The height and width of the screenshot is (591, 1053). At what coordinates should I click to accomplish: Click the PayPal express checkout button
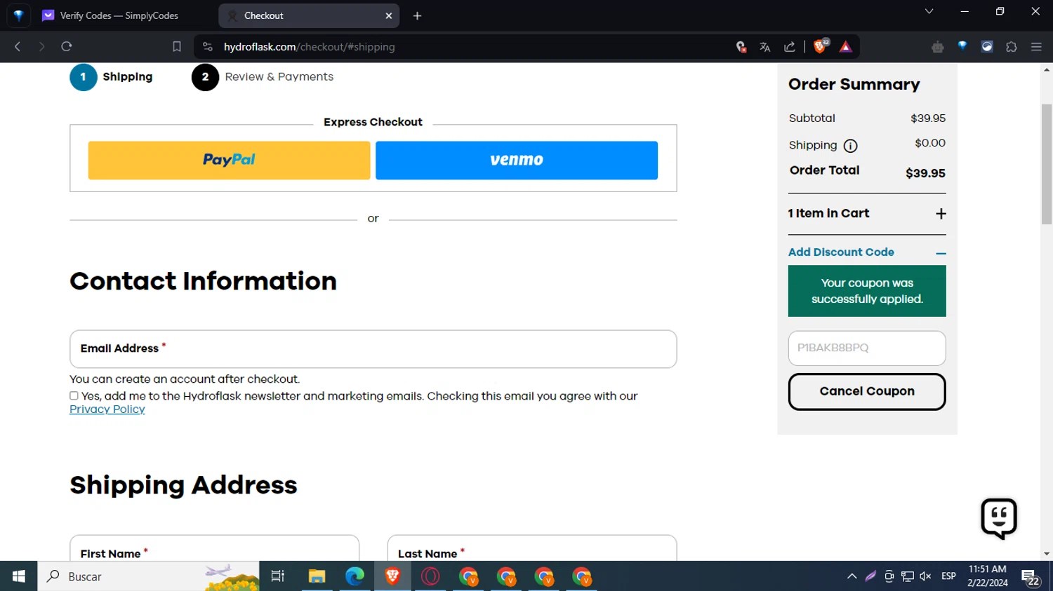coord(229,160)
